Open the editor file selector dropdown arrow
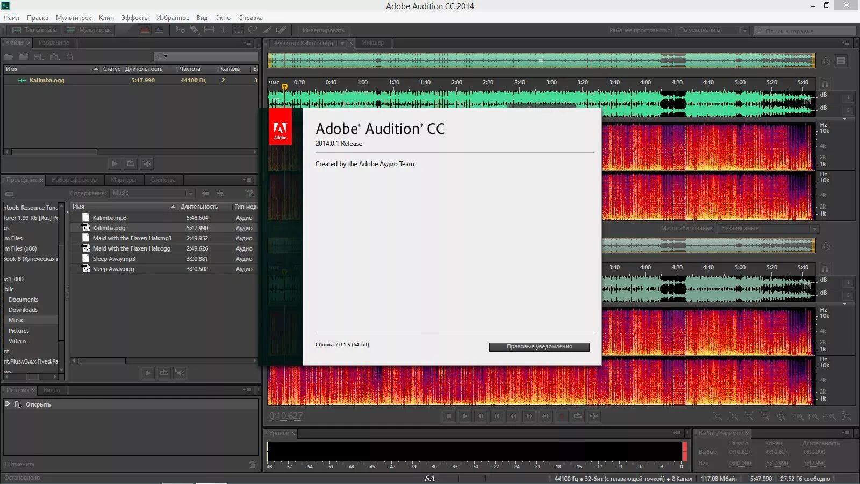 342,44
